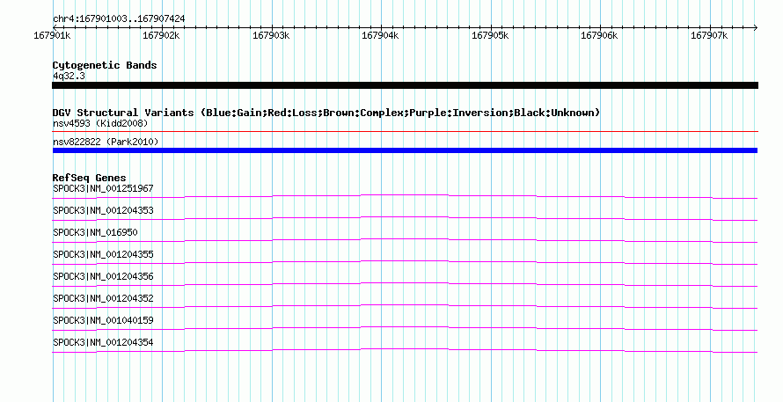The height and width of the screenshot is (402, 783).
Task: Open the SPOCK3|NM_001204353 transcript label
Action: (103, 211)
